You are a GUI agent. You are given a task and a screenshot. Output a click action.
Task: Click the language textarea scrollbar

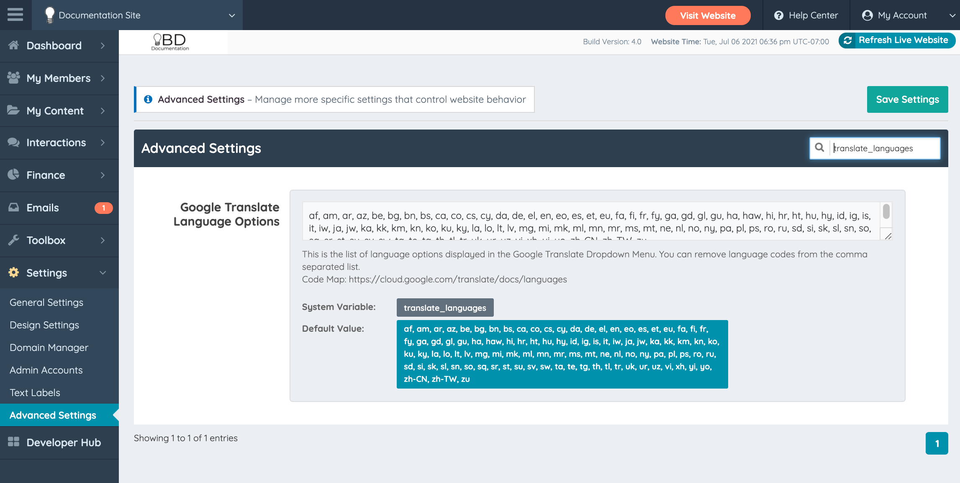pyautogui.click(x=886, y=212)
